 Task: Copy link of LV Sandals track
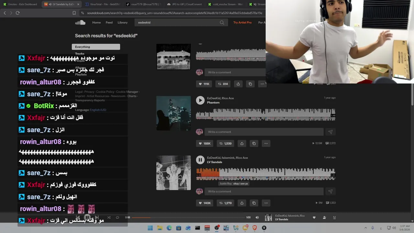tap(254, 203)
